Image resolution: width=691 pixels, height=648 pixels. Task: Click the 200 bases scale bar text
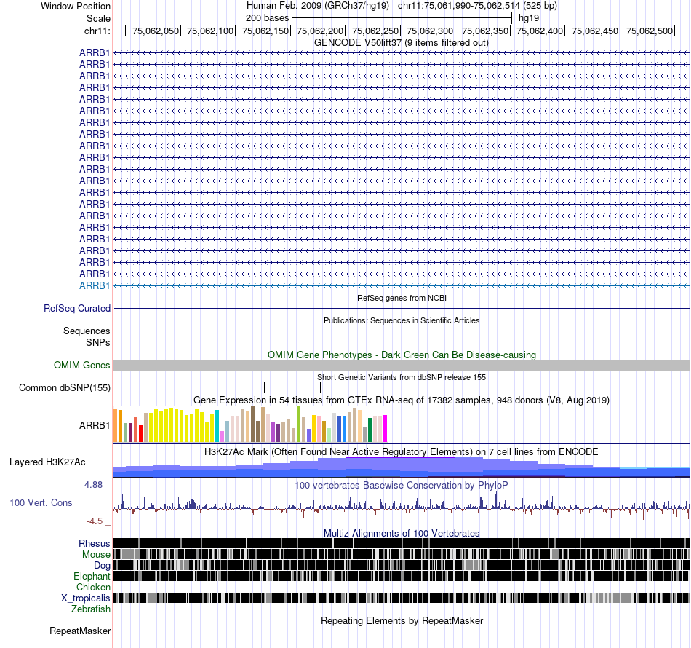267,18
